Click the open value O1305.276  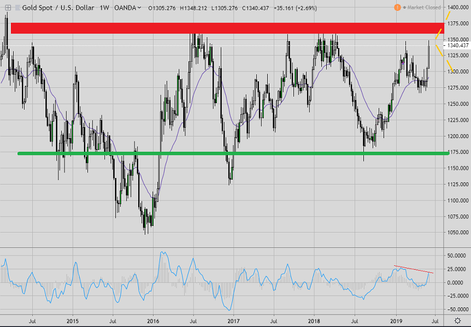162,8
